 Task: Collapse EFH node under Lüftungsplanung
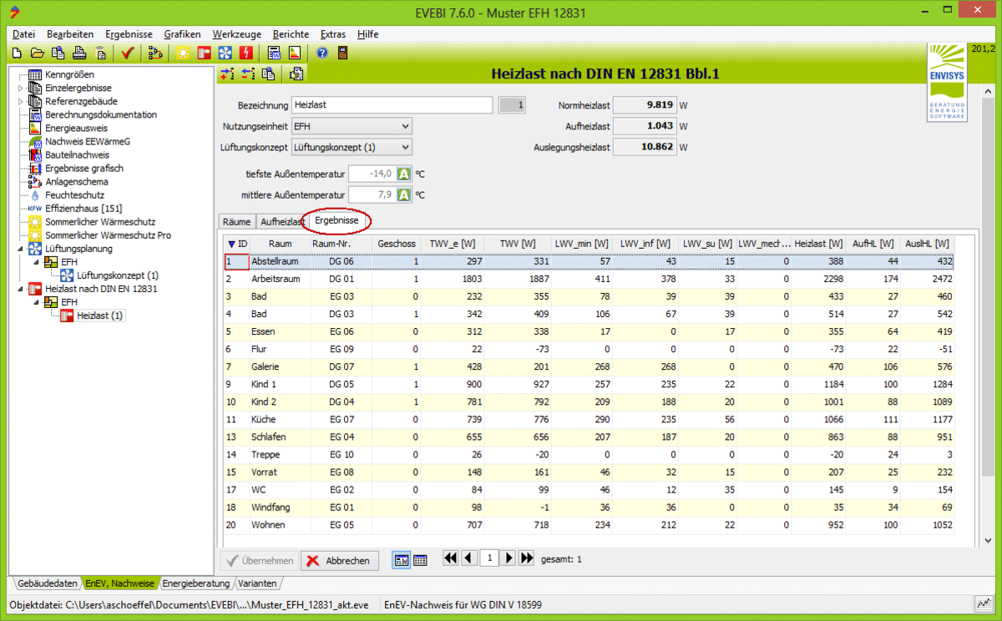[36, 262]
